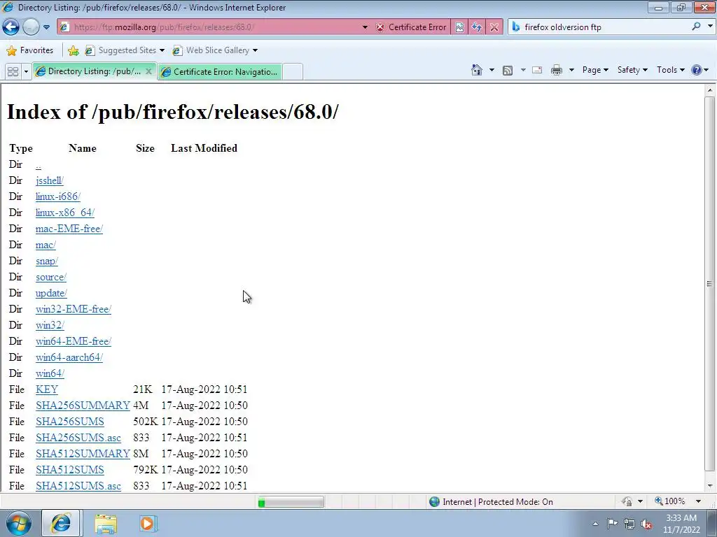Viewport: 717px width, 537px height.
Task: Open a new blank tab
Action: point(293,72)
